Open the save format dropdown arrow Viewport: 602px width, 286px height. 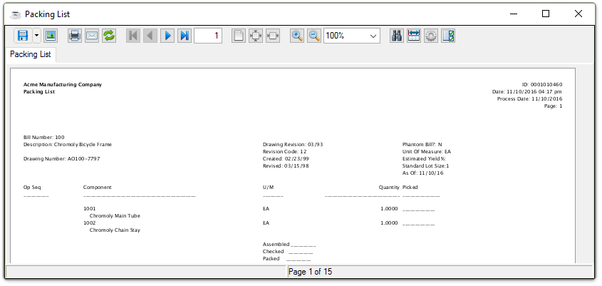coord(36,36)
